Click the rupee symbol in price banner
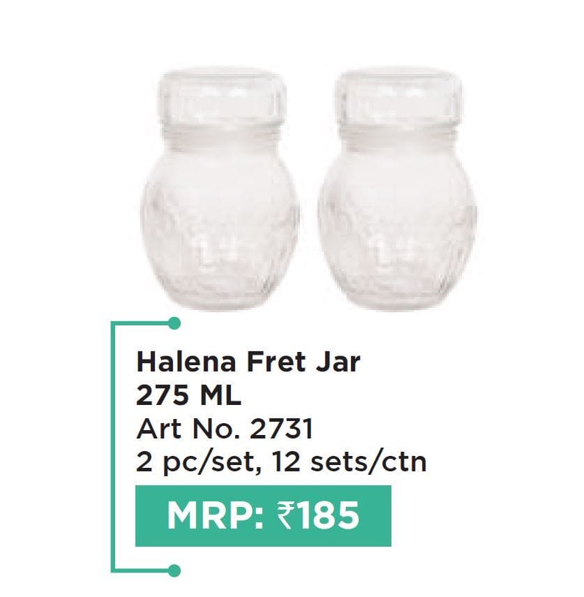This screenshot has width=584, height=597. [x=285, y=515]
